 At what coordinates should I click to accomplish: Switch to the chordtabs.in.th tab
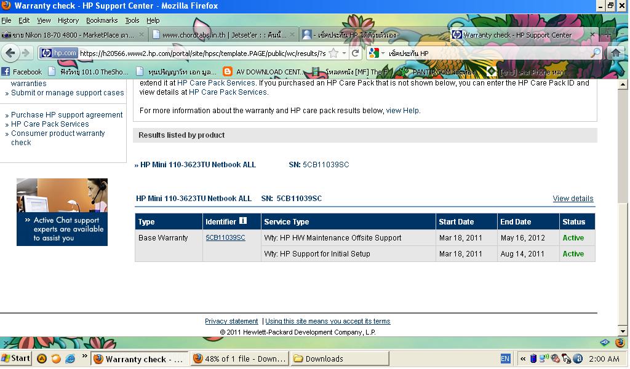[221, 35]
